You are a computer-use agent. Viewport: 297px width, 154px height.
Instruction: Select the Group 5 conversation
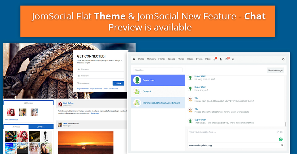click(x=158, y=91)
